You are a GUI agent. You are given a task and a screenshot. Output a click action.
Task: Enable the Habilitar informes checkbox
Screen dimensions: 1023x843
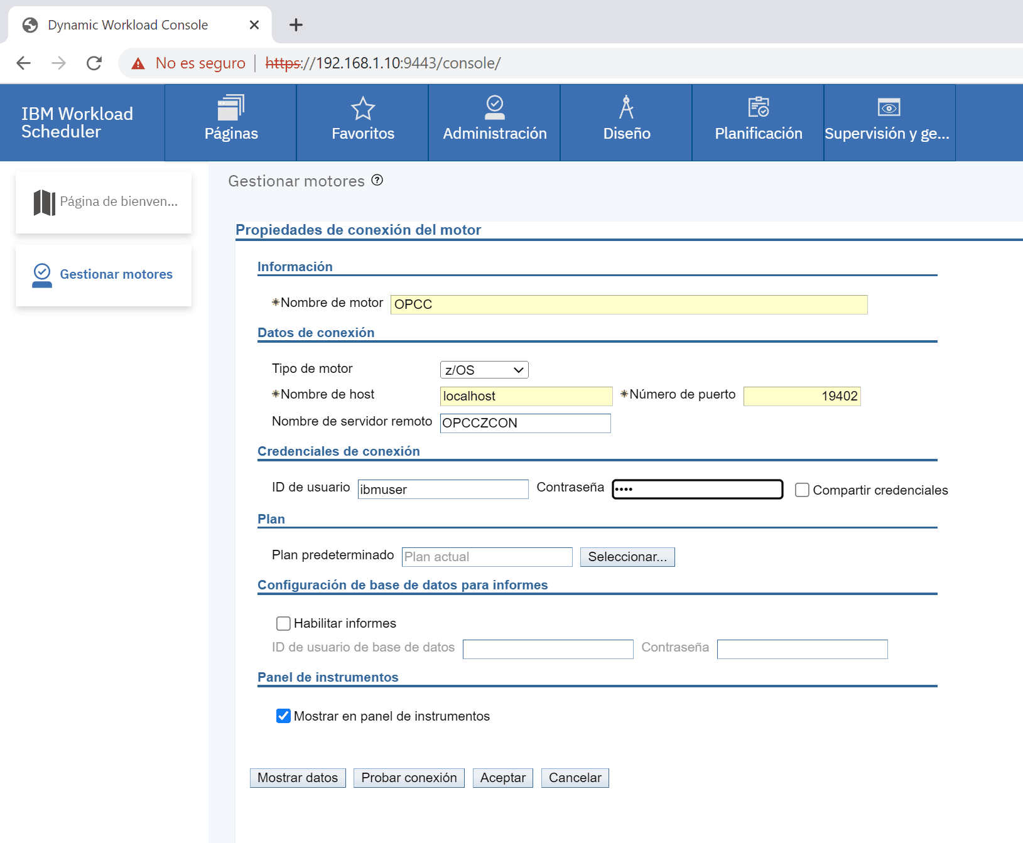[283, 623]
